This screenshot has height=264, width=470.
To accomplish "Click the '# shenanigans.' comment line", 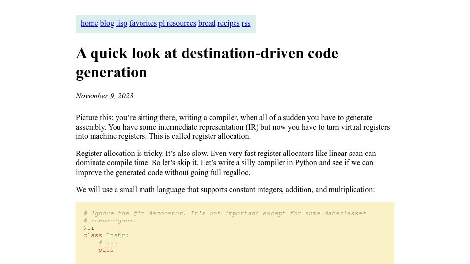I will point(110,220).
